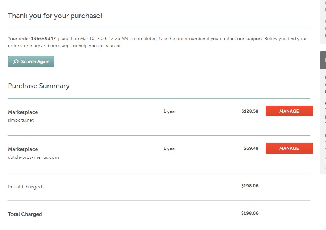Click the 1 year term for simpcitu.net
Viewport: 326px width, 230px height.
click(170, 111)
